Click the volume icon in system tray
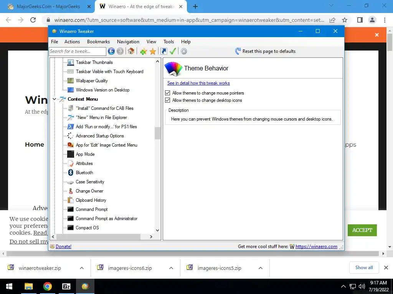This screenshot has height=294, width=393. click(x=362, y=286)
